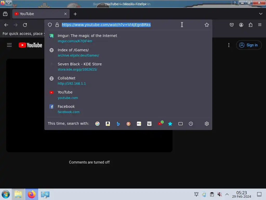Close the YouTube tab

click(65, 14)
